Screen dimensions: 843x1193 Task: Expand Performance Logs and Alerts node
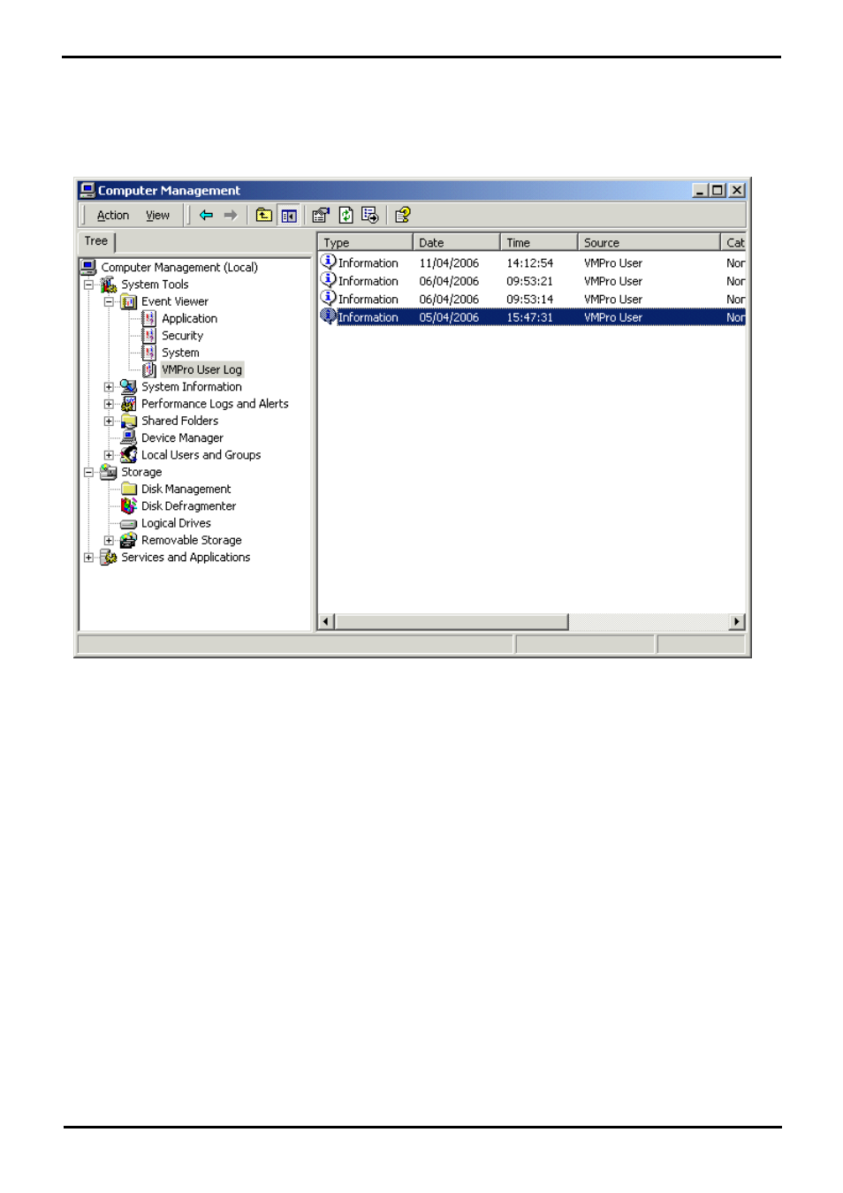[109, 404]
